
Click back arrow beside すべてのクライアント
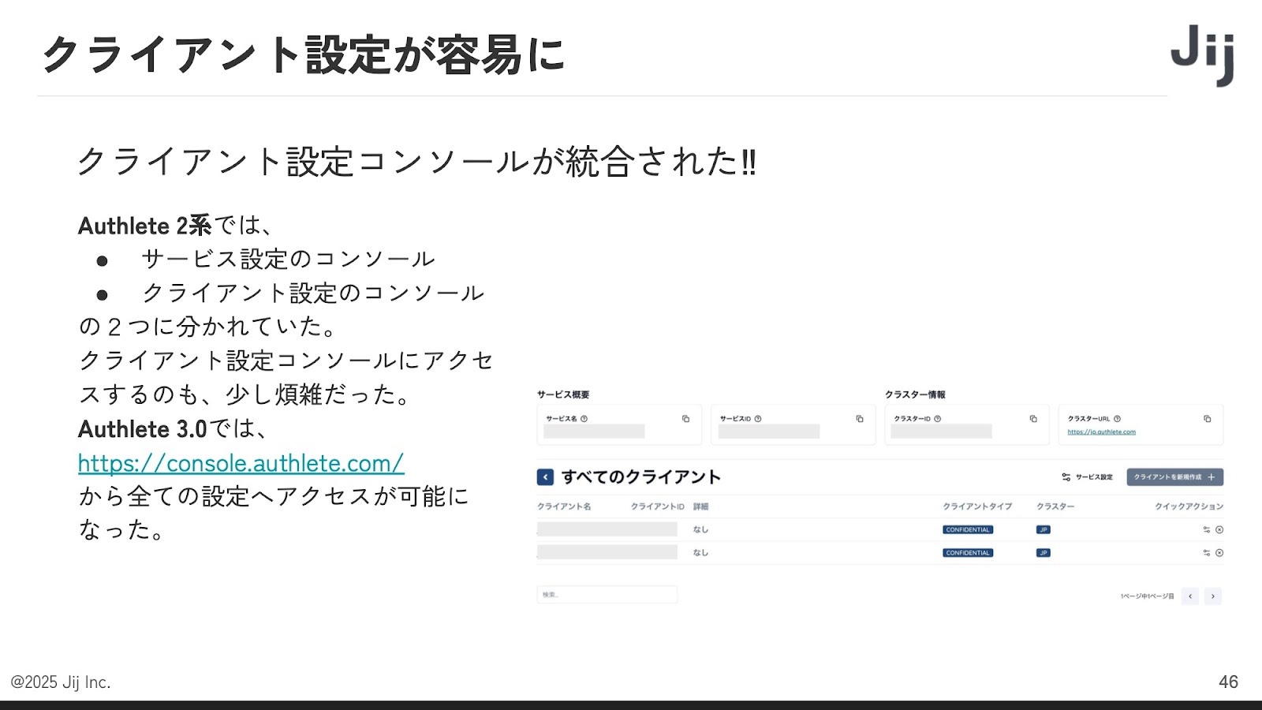[545, 477]
